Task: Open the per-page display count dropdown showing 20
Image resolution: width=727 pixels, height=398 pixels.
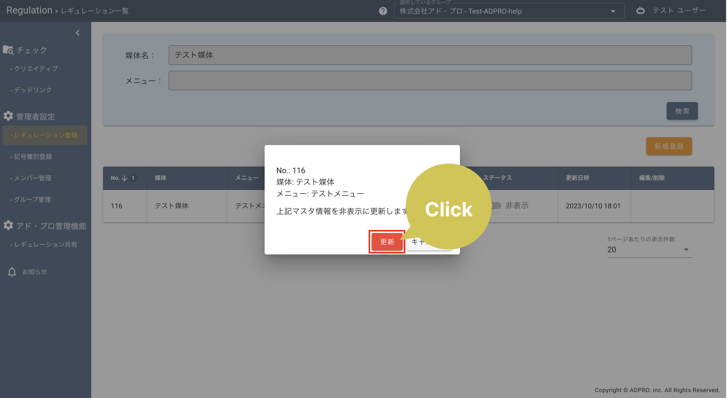Action: pyautogui.click(x=649, y=250)
